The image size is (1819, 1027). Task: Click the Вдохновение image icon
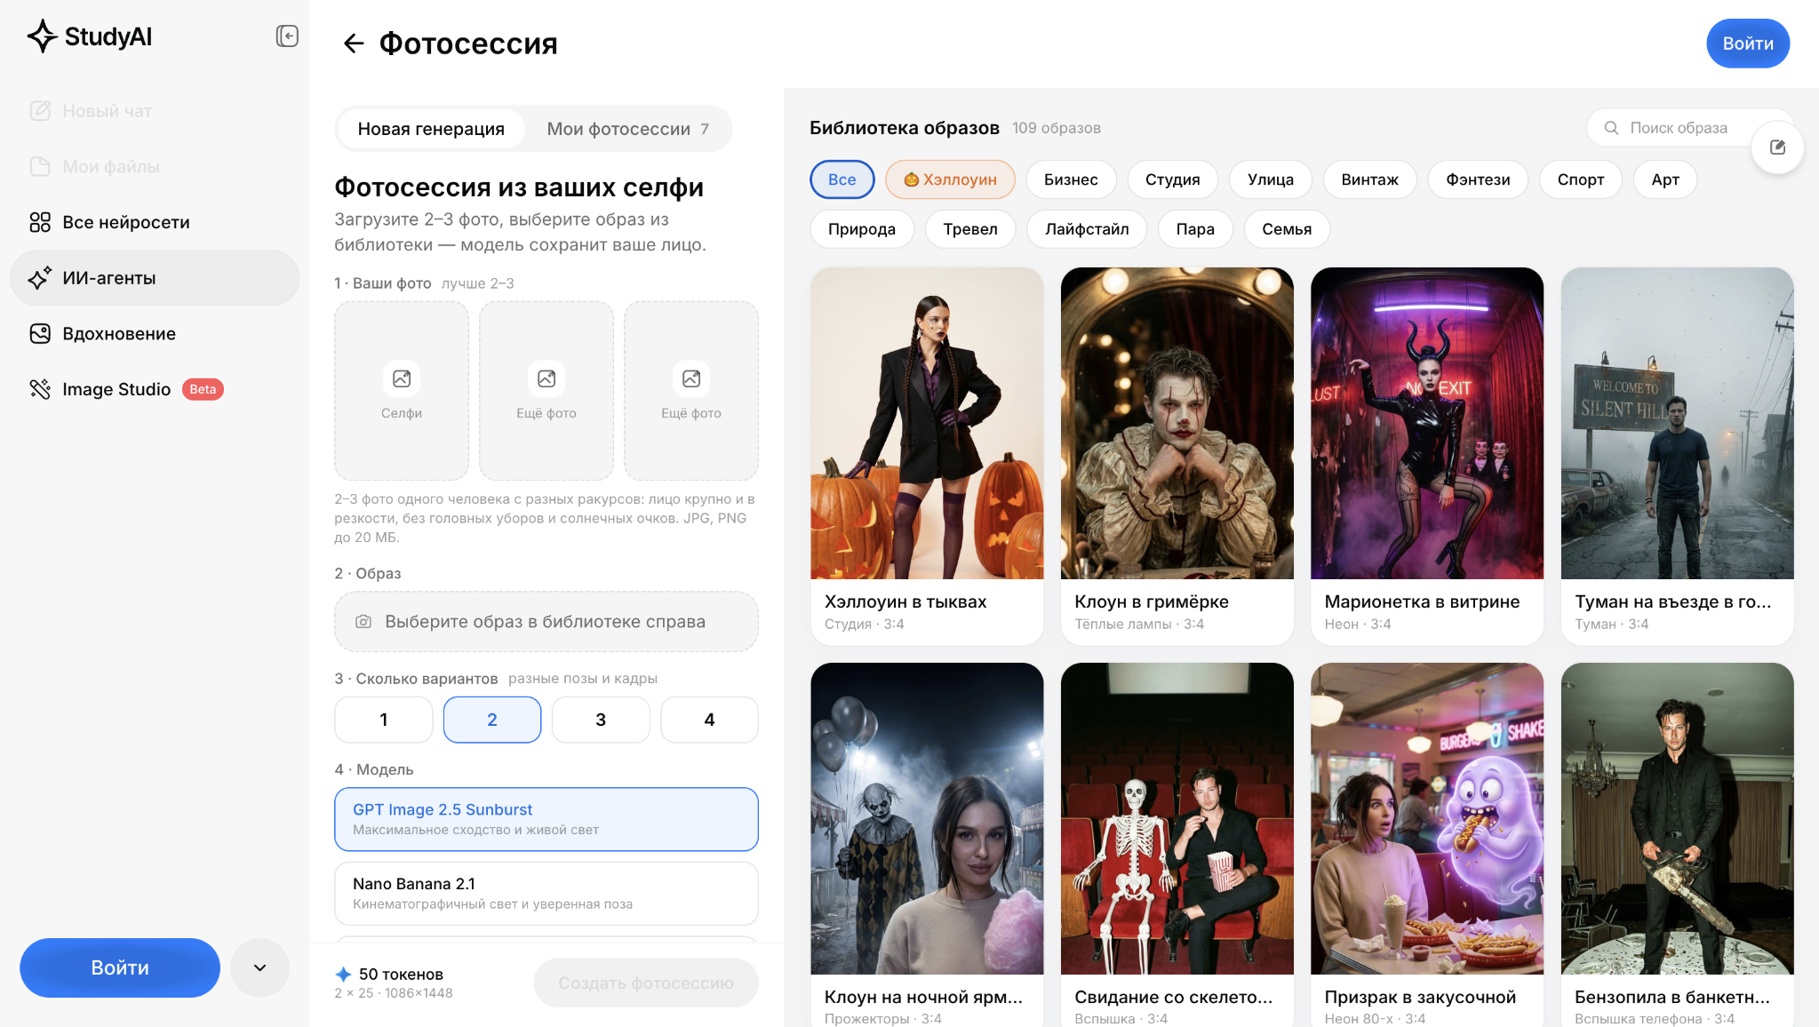click(40, 334)
